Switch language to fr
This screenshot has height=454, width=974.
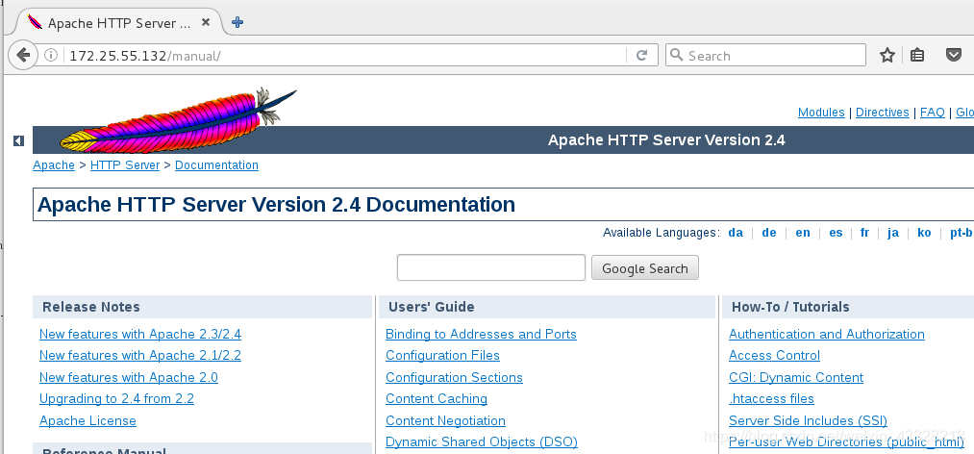tap(864, 233)
